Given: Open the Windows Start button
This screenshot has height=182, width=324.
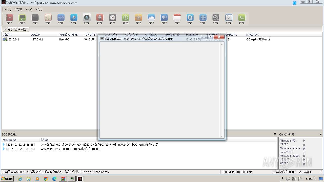Looking at the screenshot, I should (x=7, y=178).
